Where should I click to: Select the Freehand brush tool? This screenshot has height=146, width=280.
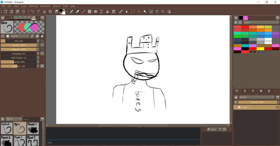pos(72,12)
